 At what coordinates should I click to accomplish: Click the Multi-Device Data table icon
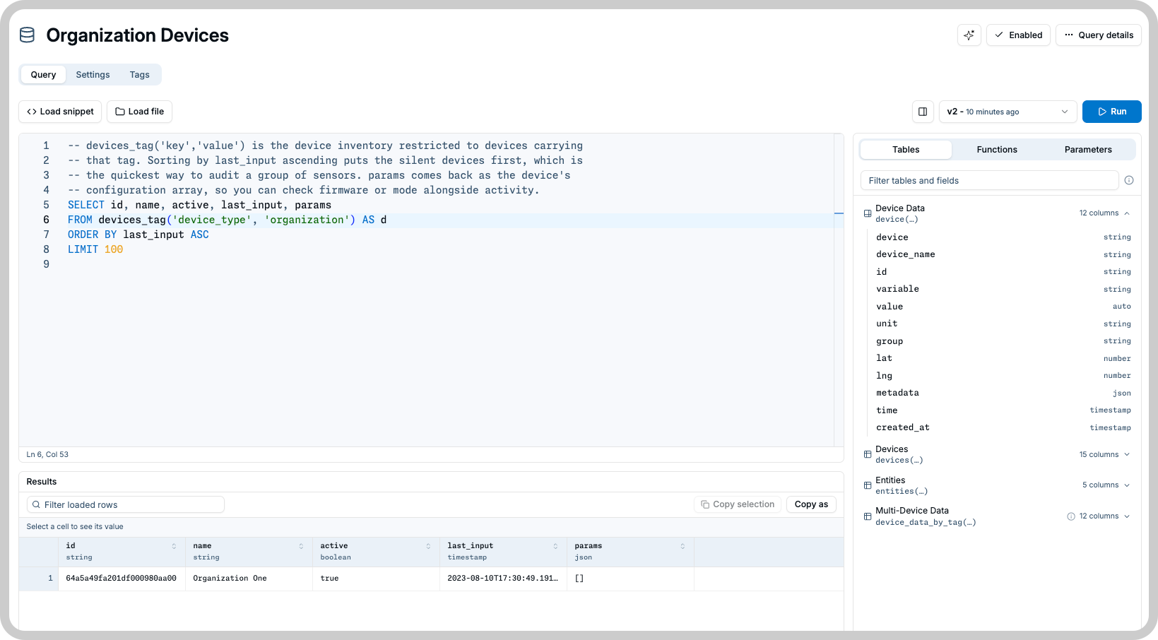(868, 516)
